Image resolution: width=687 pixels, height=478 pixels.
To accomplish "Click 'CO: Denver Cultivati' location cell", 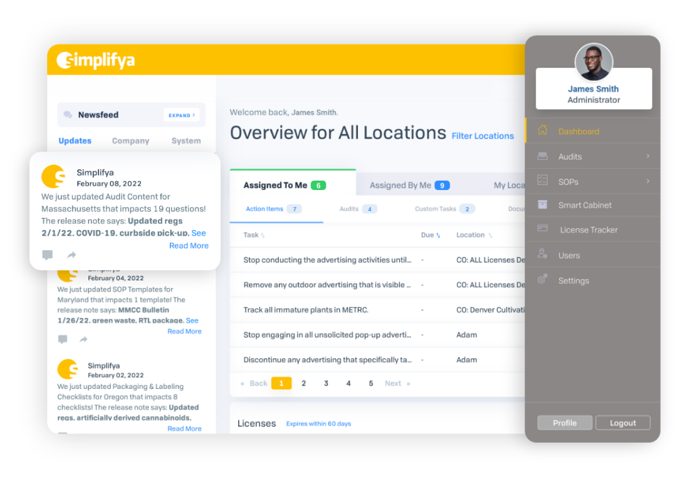I will click(x=490, y=310).
